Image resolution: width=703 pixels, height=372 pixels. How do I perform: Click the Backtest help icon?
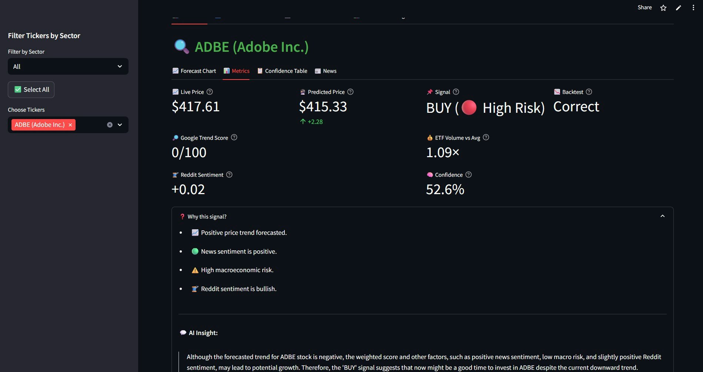[x=589, y=92]
